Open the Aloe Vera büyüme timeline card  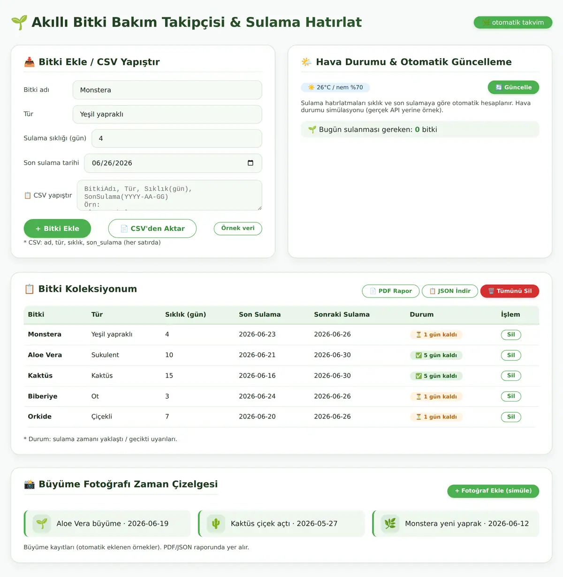tap(107, 524)
